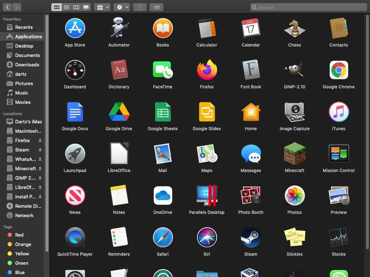
Task: Click the Edit Tags toolbar button
Action: [157, 7]
